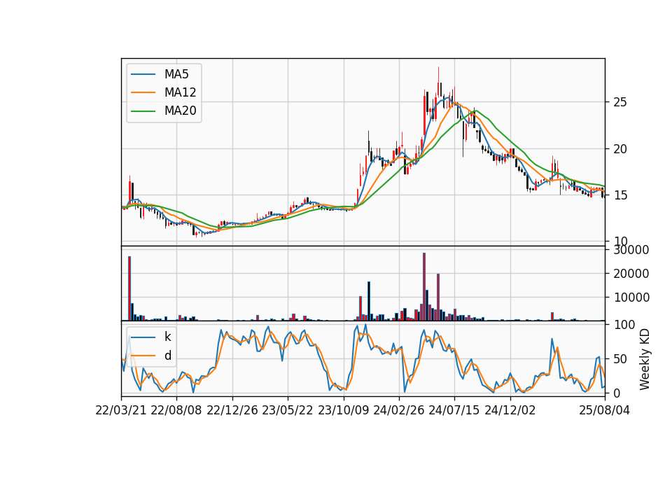This screenshot has height=483, width=672.
Task: Click the MA20 legend label
Action: click(180, 111)
